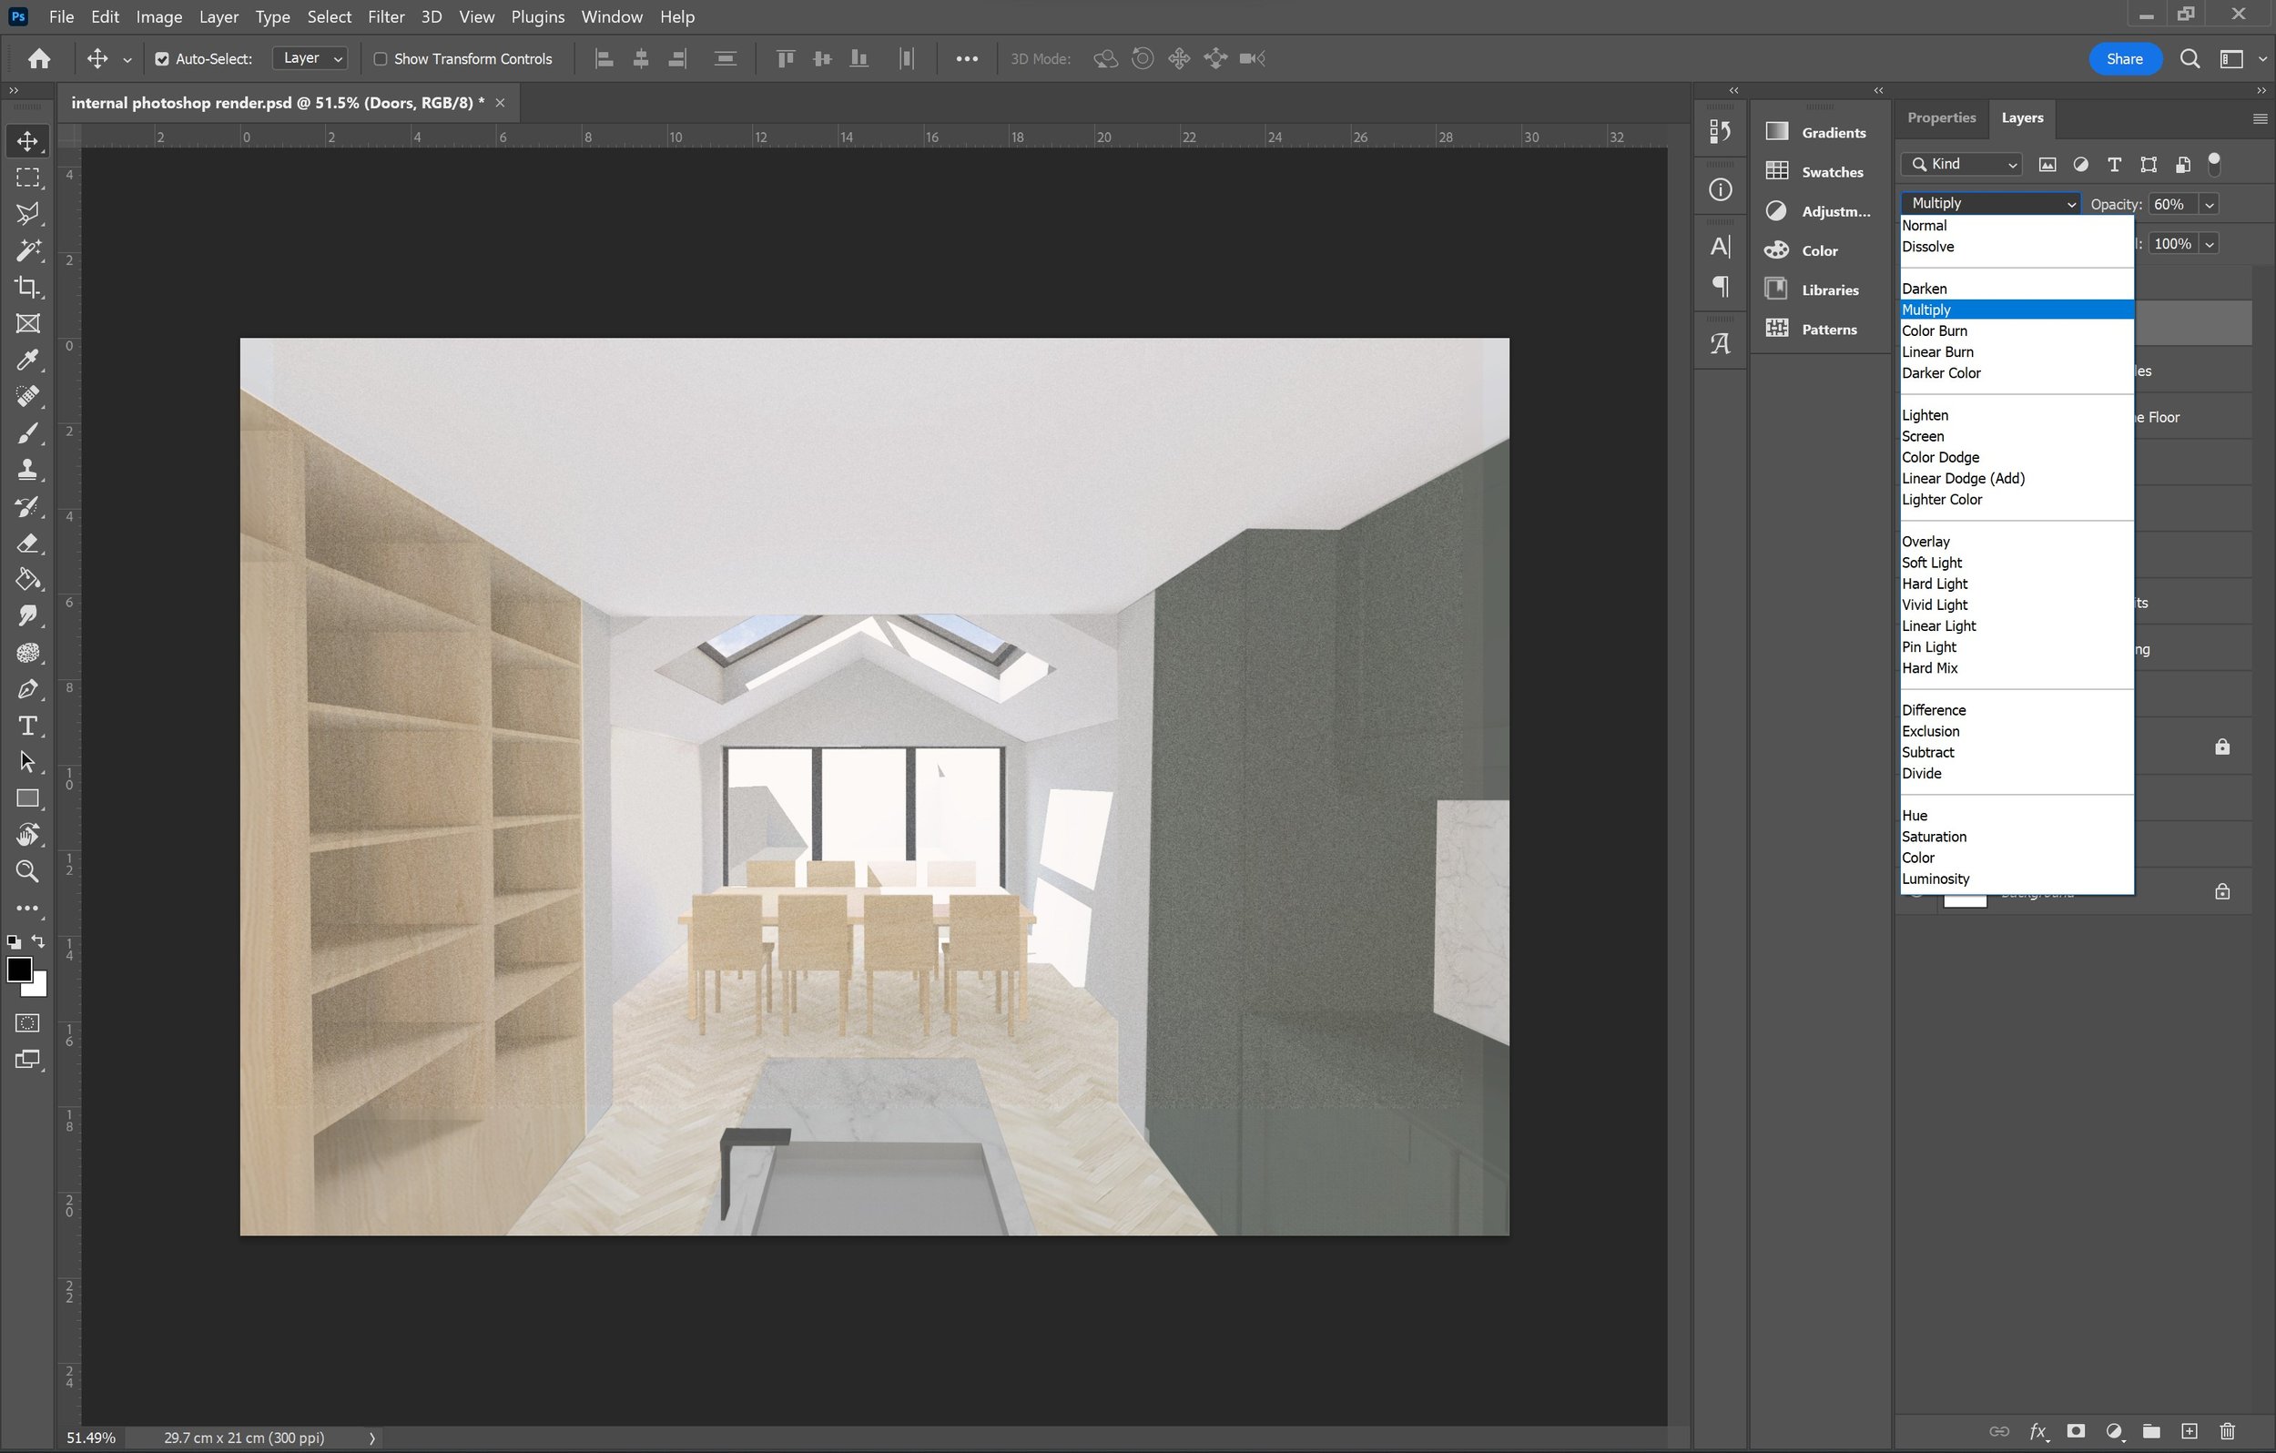Create a new layer

click(x=2189, y=1431)
